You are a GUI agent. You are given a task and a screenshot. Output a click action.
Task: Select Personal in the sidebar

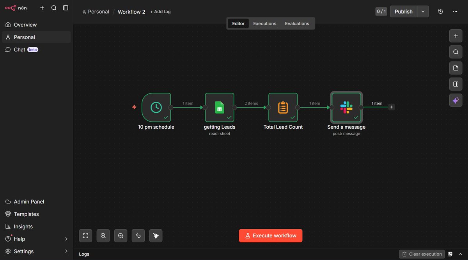point(37,37)
